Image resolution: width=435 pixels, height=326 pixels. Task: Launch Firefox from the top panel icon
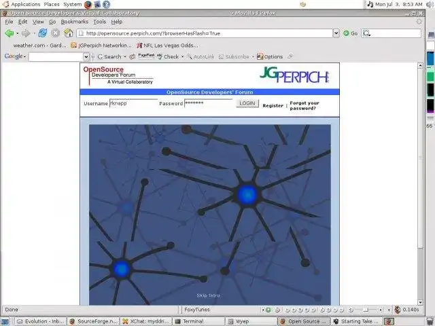(88, 4)
